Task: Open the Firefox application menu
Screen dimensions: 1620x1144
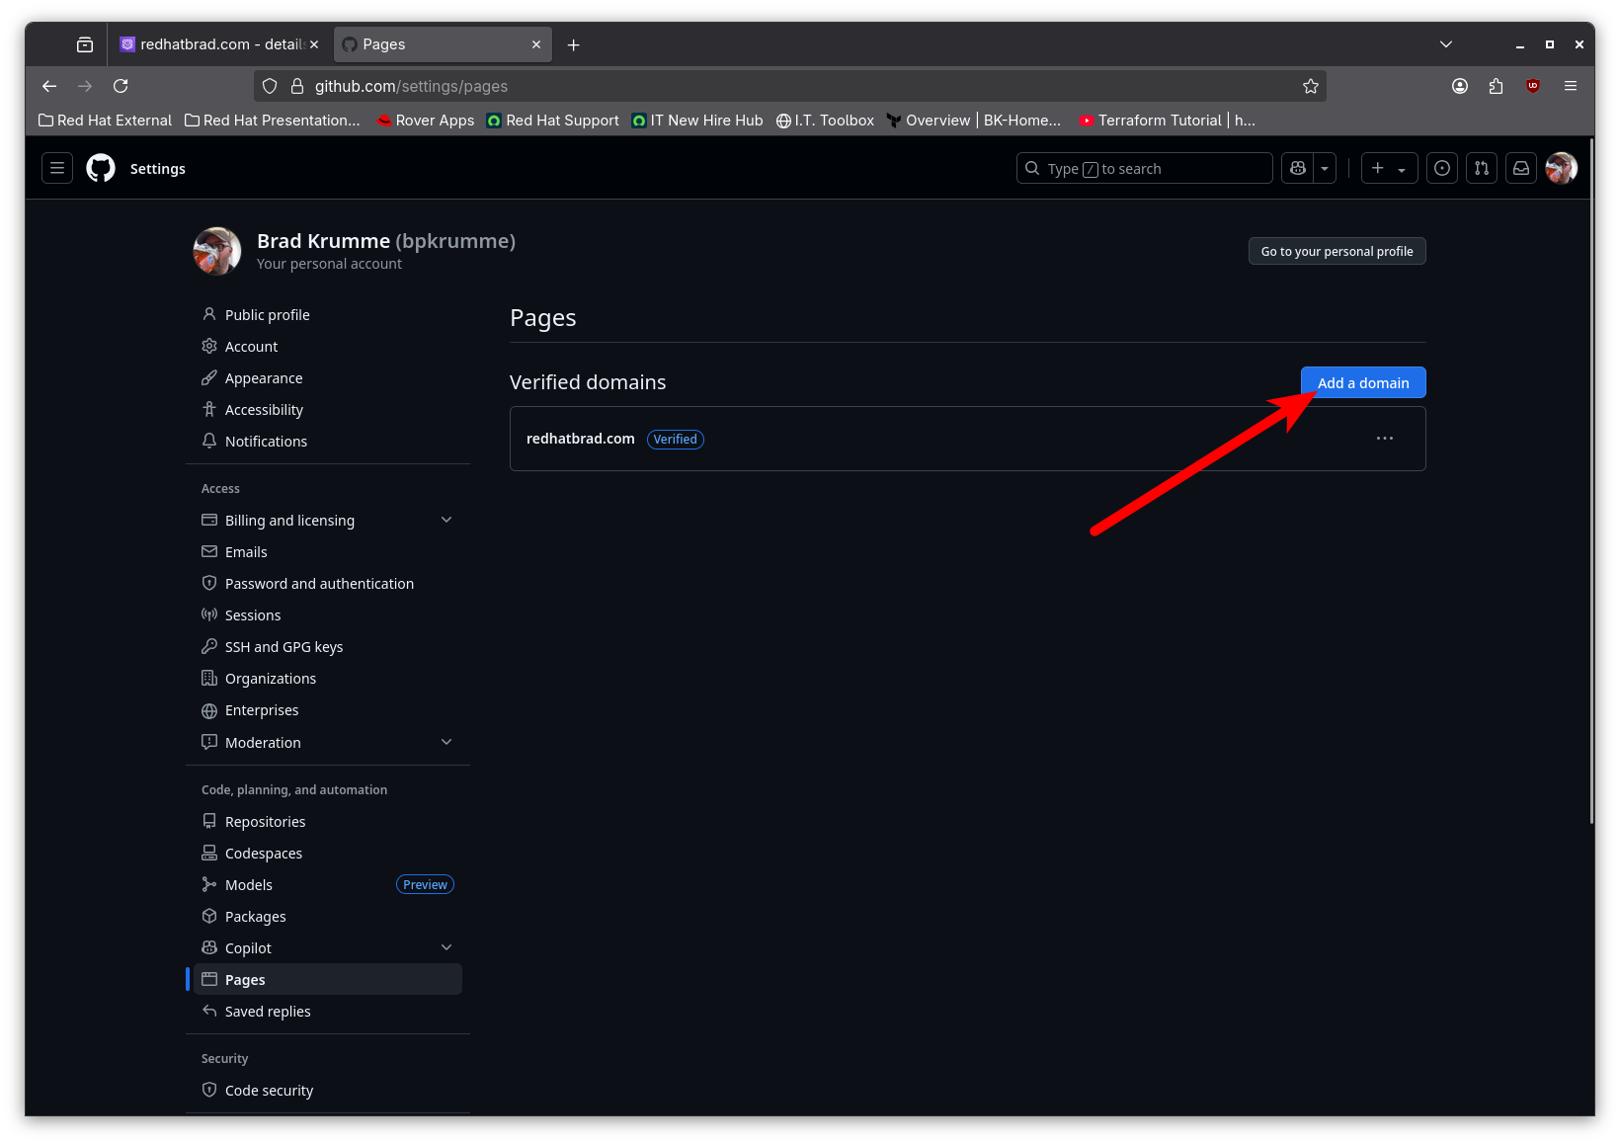Action: coord(1571,86)
